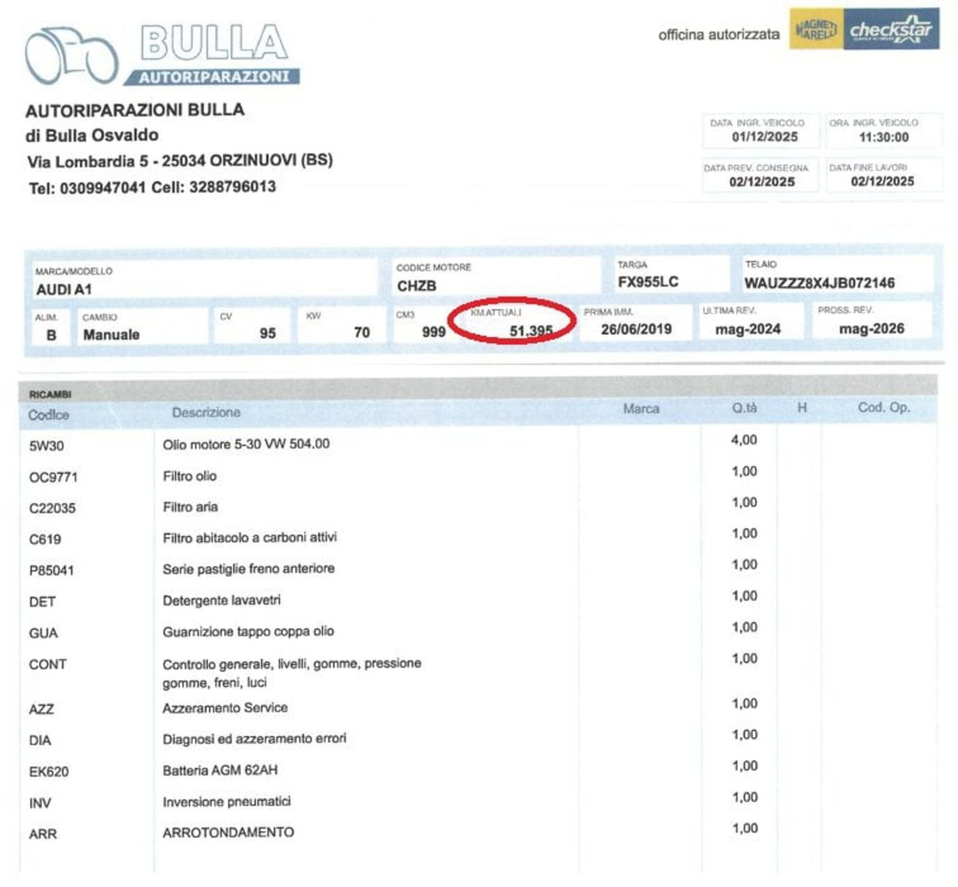Click the description 'Inversione pneumatici'
Image resolution: width=958 pixels, height=887 pixels.
coord(227,802)
